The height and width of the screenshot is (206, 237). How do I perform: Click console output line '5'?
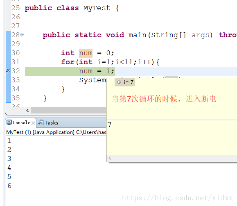(9, 177)
